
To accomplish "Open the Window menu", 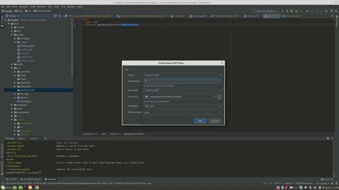I will point(72,7).
